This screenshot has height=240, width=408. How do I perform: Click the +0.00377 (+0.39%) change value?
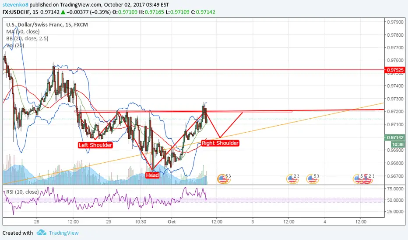[88, 12]
